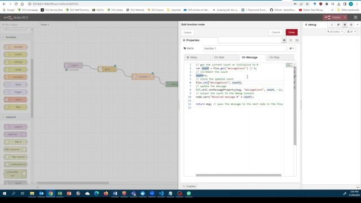361x203 pixels.
Task: Click the Deploy button
Action: [333, 17]
